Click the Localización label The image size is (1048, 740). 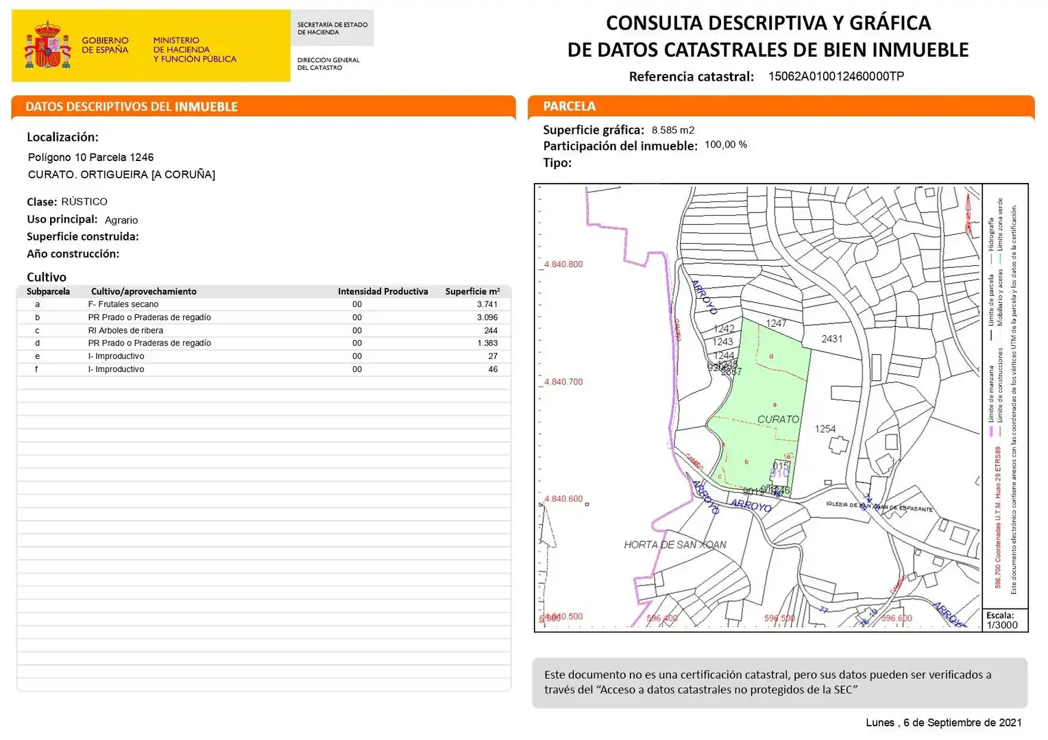coord(62,137)
